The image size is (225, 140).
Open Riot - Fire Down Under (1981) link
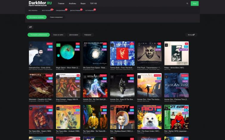tap(148, 131)
